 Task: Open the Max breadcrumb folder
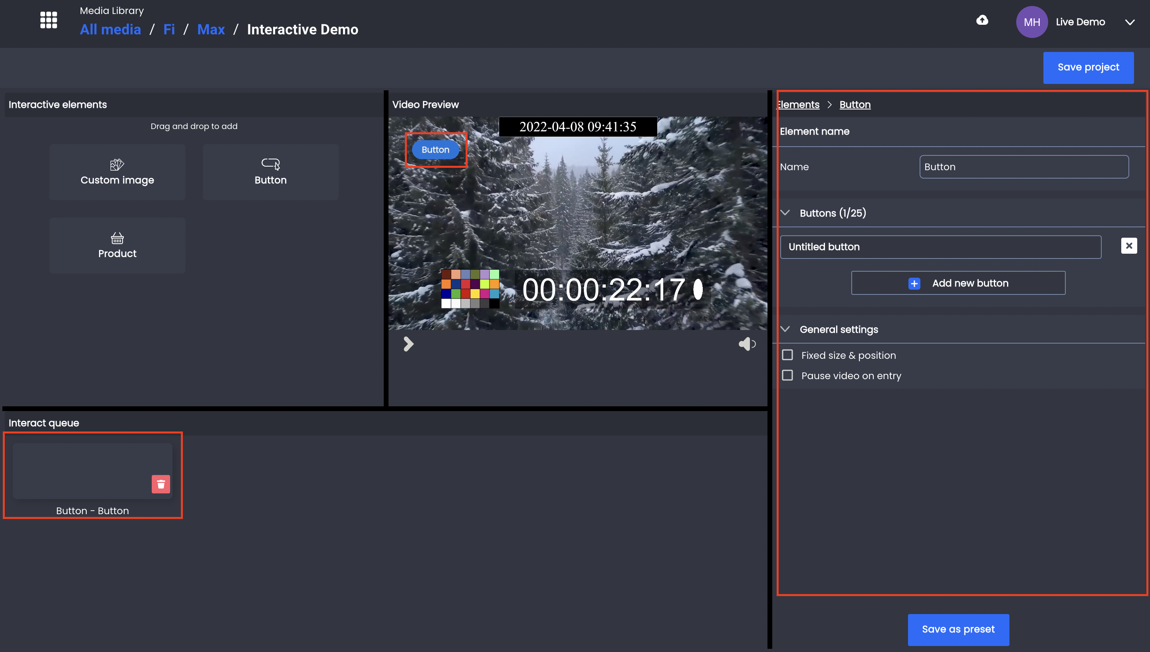tap(211, 30)
